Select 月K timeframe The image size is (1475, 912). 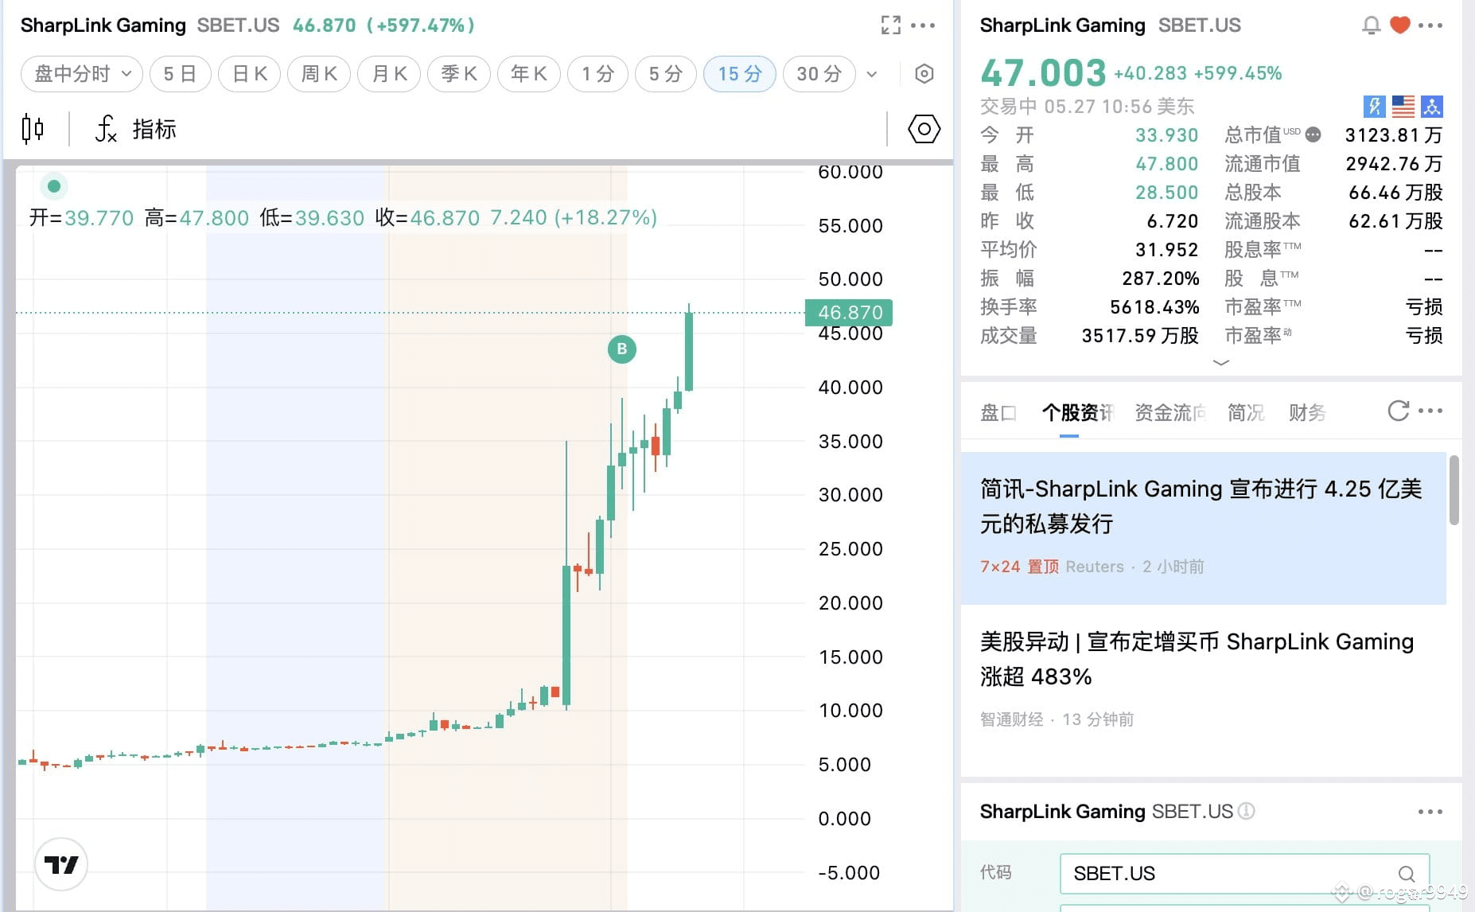[x=389, y=74]
